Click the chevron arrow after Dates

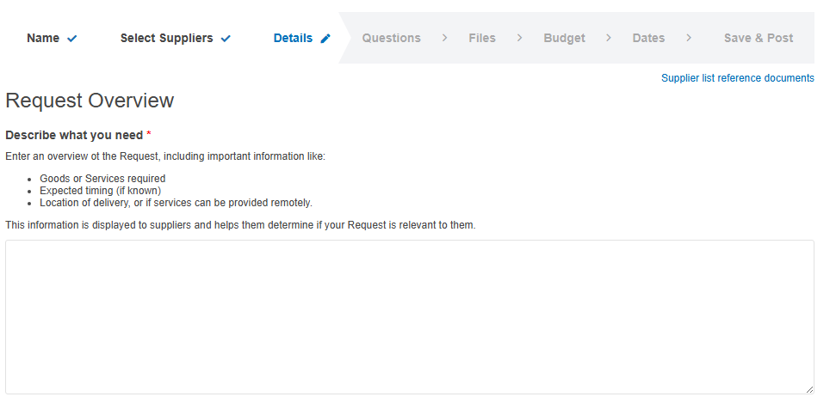[689, 38]
